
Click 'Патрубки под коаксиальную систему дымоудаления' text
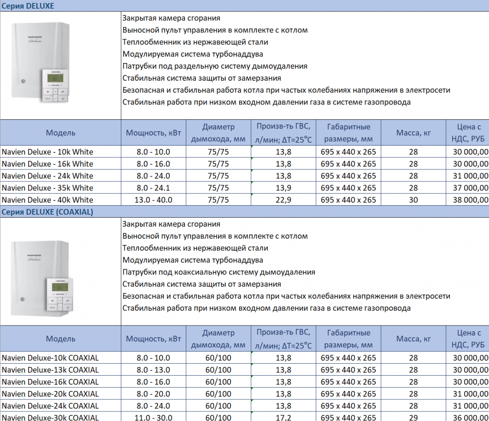(x=219, y=272)
